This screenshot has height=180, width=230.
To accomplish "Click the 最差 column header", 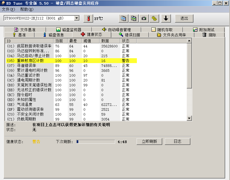I will pos(74,41).
